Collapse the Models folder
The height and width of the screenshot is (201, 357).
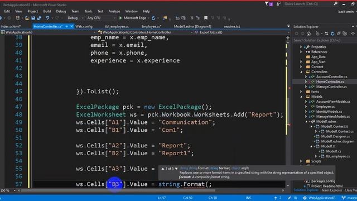click(301, 97)
